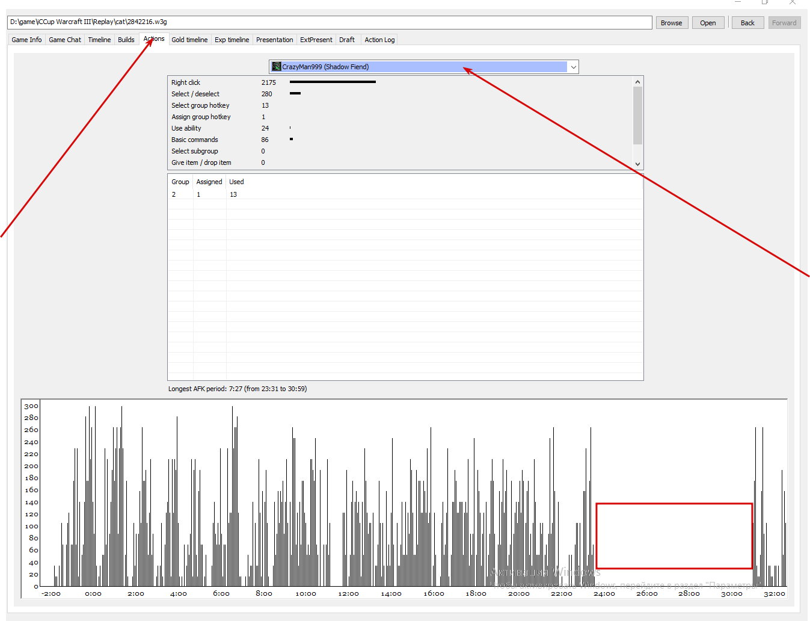Click the Browse button
Viewport: 810px width, 621px height.
pos(671,23)
